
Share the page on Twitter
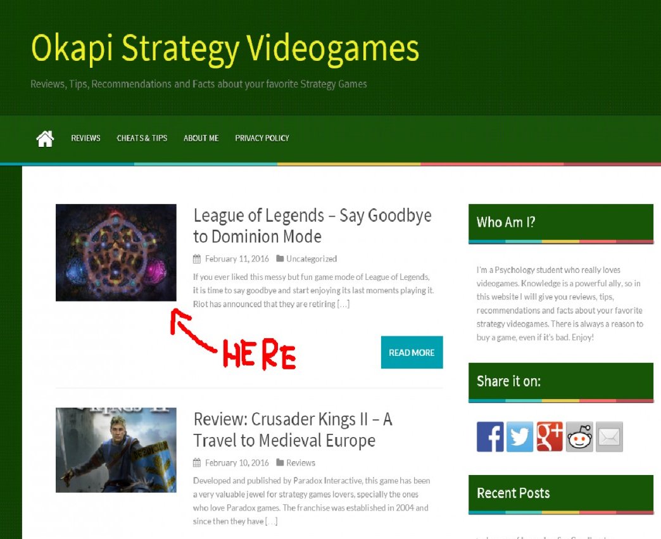tap(520, 436)
